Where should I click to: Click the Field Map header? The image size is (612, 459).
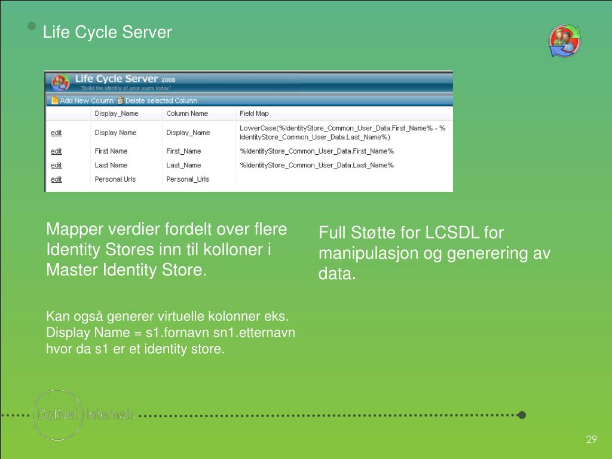254,114
